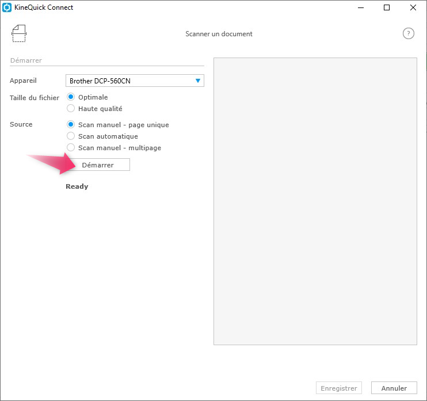427x401 pixels.
Task: Click the scan document page icon
Action: 19,33
